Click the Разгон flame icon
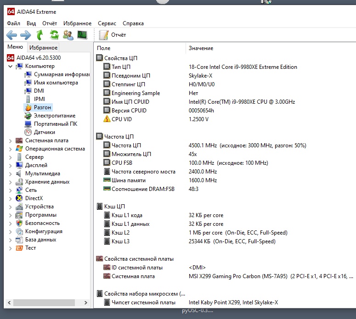 [x=28, y=107]
